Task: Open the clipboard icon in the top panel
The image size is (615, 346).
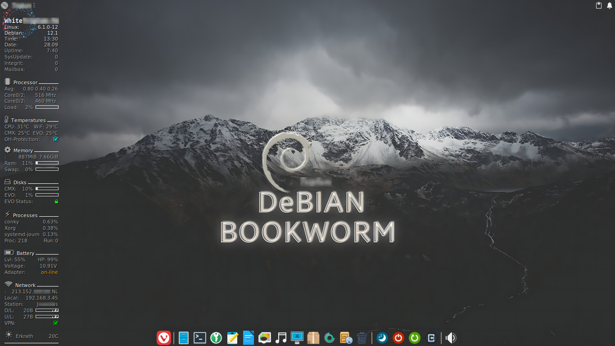Action: pyautogui.click(x=599, y=5)
